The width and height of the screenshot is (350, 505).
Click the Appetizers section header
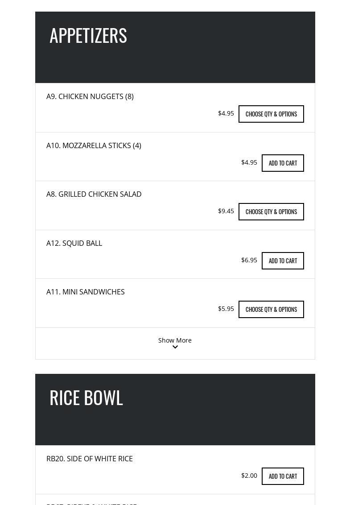[x=88, y=35]
